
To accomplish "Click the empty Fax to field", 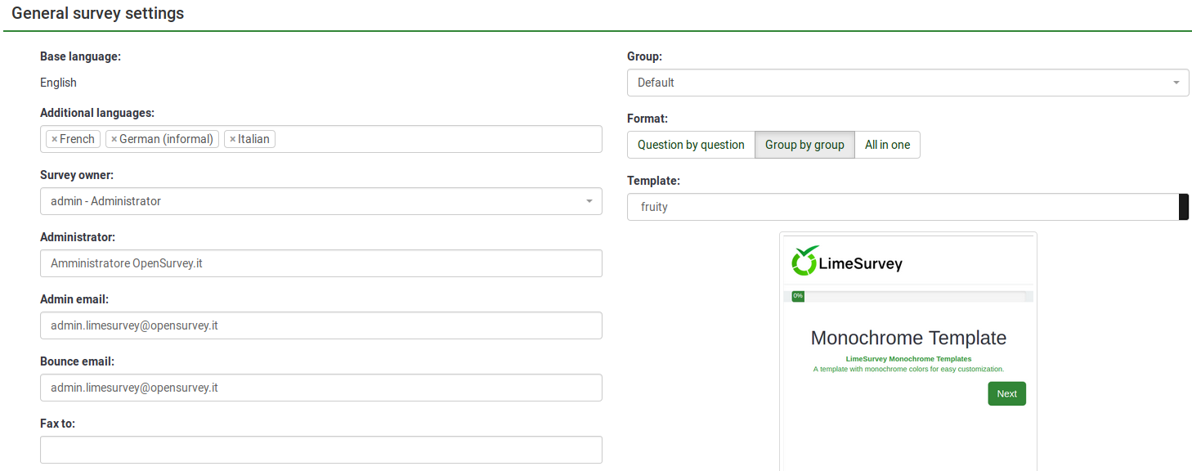I will click(320, 450).
